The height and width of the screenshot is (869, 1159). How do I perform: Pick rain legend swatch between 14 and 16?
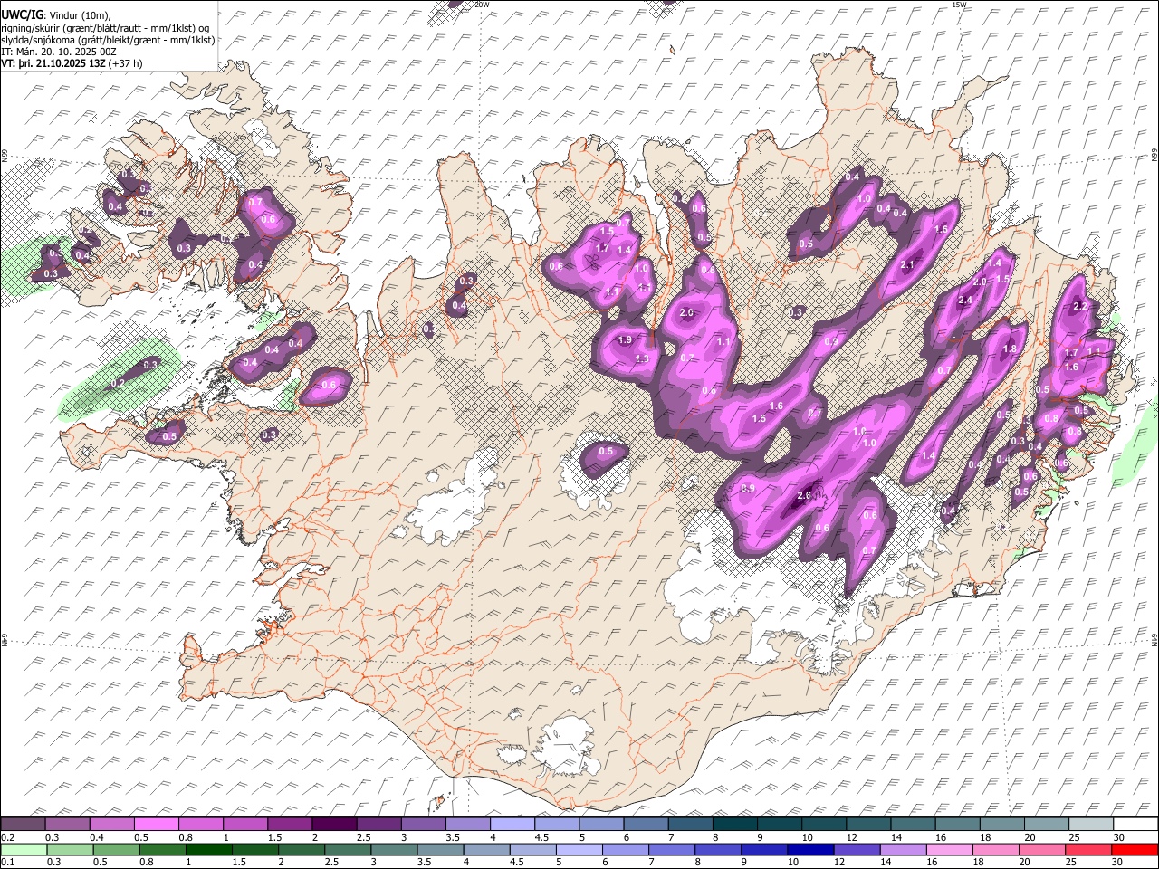pyautogui.click(x=905, y=849)
